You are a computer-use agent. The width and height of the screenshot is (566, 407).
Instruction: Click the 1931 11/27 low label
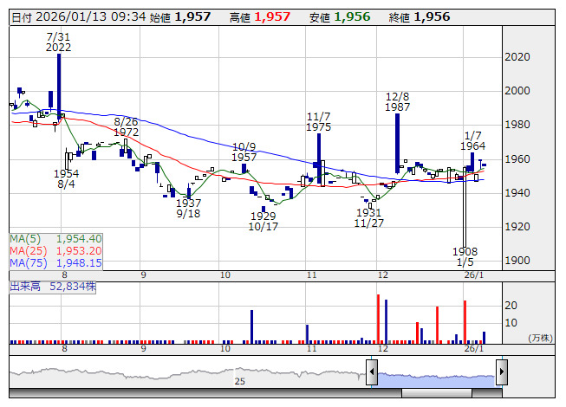369,218
